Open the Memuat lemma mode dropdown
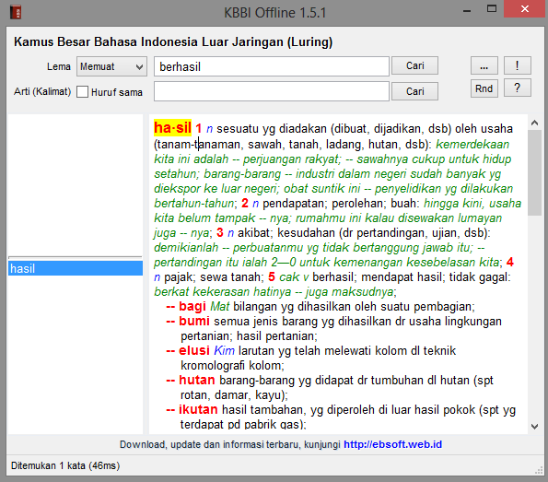548x482 pixels. click(111, 66)
